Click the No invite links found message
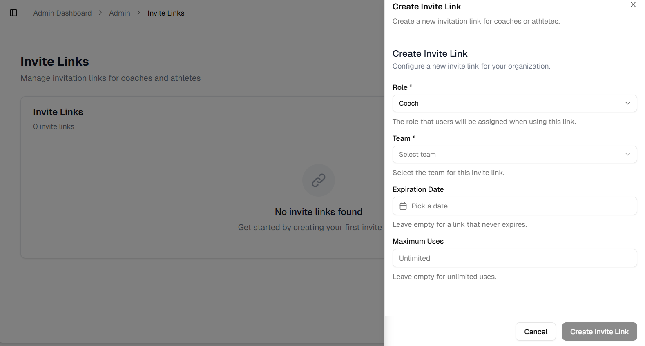Image resolution: width=645 pixels, height=346 pixels. pos(319,212)
